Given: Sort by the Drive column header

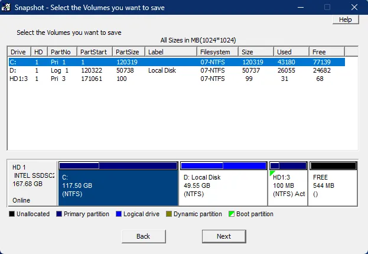Looking at the screenshot, I should coord(19,51).
